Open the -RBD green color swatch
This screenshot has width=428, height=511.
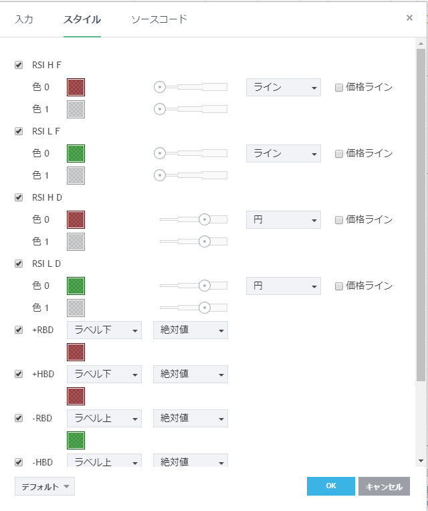point(76,440)
